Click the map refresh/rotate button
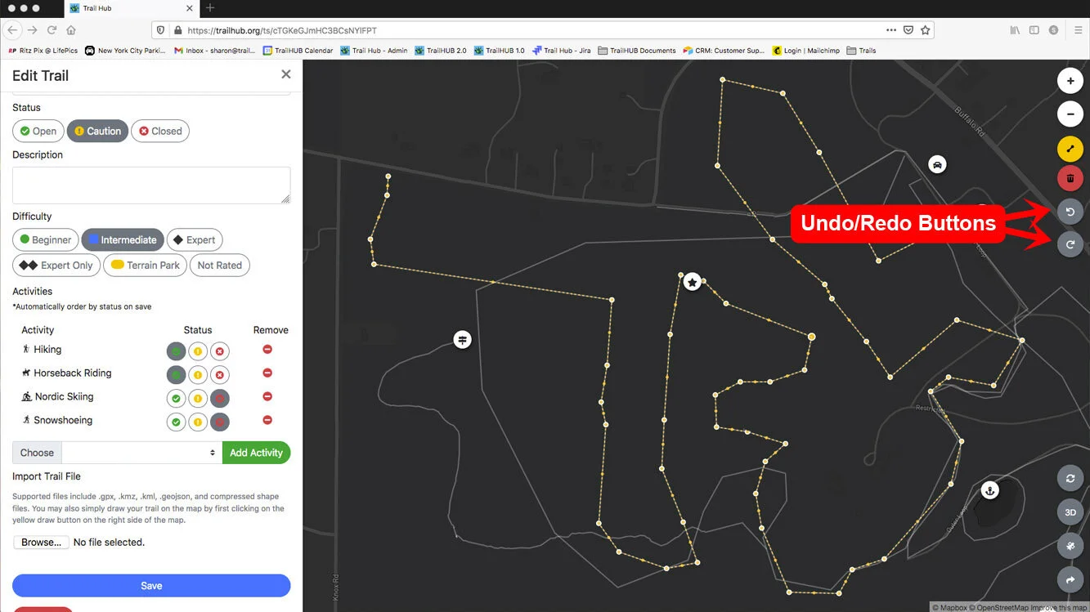 [x=1070, y=479]
